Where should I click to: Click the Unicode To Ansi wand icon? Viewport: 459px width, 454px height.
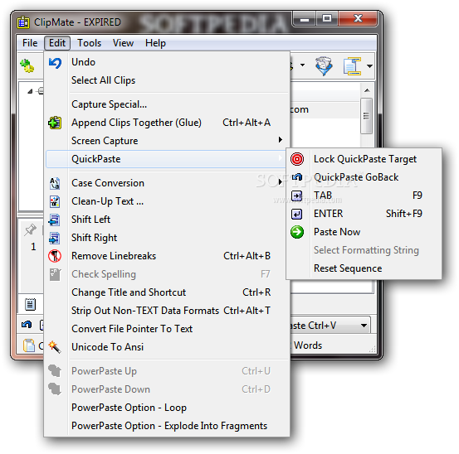coord(55,347)
